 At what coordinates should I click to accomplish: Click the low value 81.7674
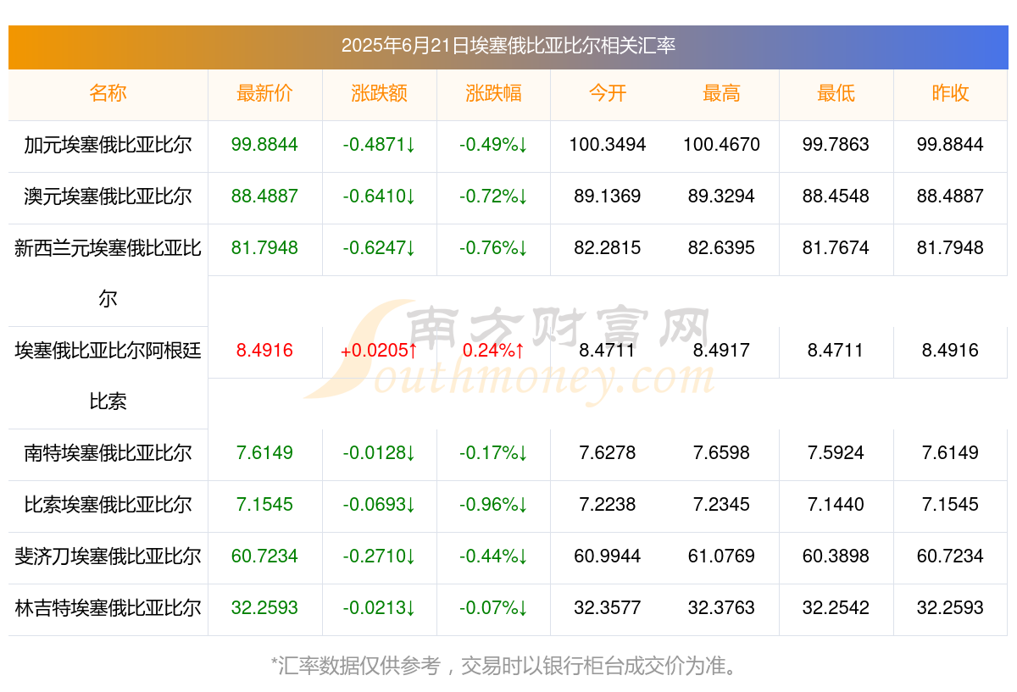coord(836,248)
